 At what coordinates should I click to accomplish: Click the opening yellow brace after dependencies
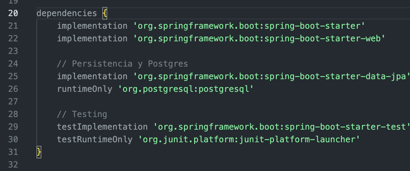tap(105, 13)
